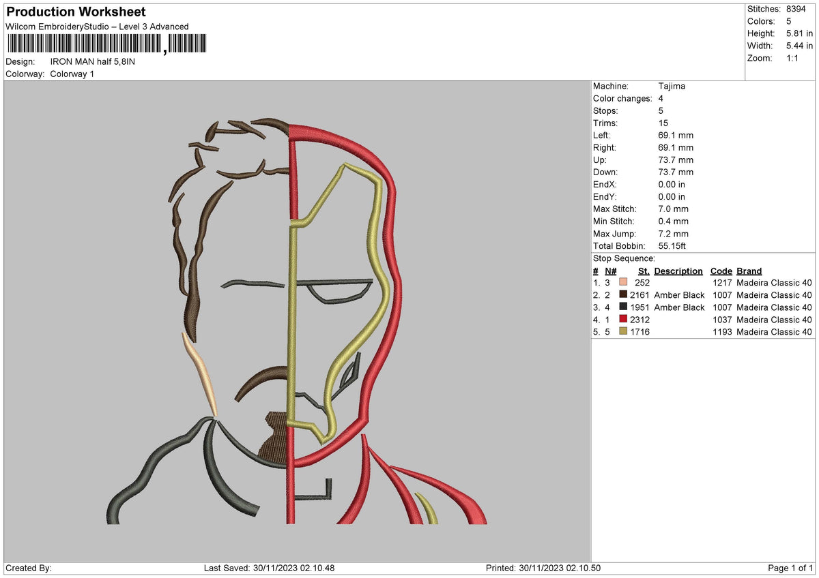Select the Max Stitch value 7.0 mm

pyautogui.click(x=674, y=209)
